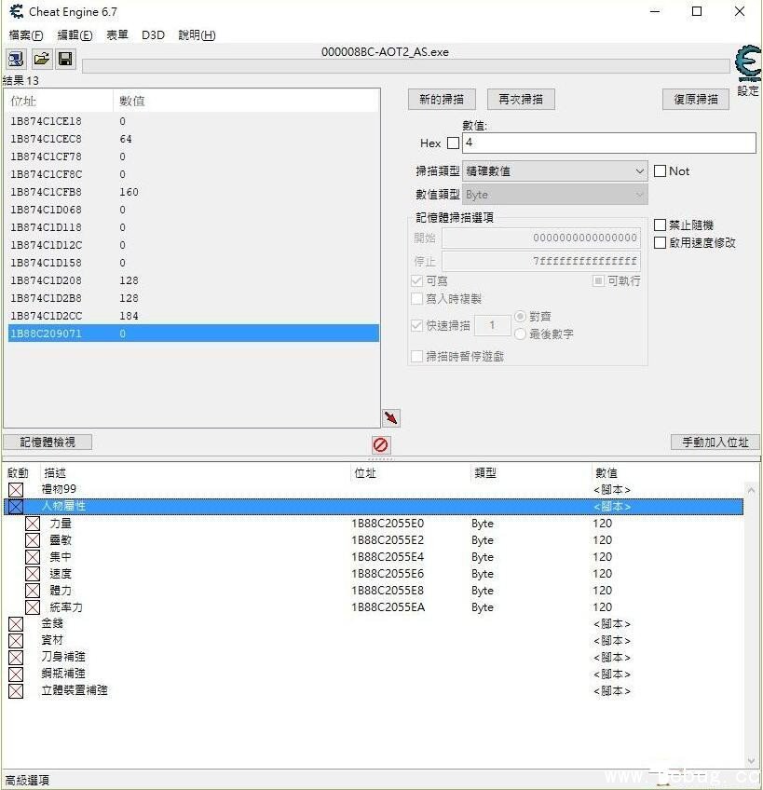Click the 設定 label under logo
The width and height of the screenshot is (763, 790).
748,91
